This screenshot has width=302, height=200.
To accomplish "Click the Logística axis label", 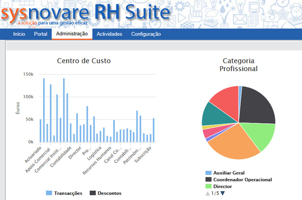I will click(x=94, y=153).
